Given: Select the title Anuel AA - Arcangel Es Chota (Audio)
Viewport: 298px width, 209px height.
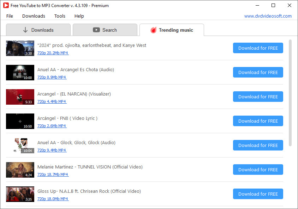Looking at the screenshot, I should tap(76, 69).
